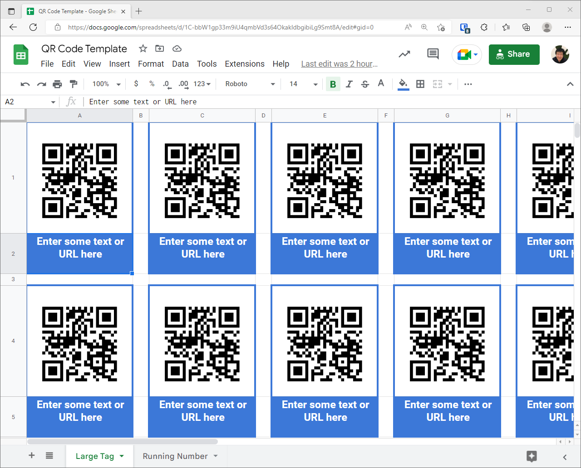The image size is (581, 468).
Task: Open the Explore icon at bottom
Action: pyautogui.click(x=532, y=456)
